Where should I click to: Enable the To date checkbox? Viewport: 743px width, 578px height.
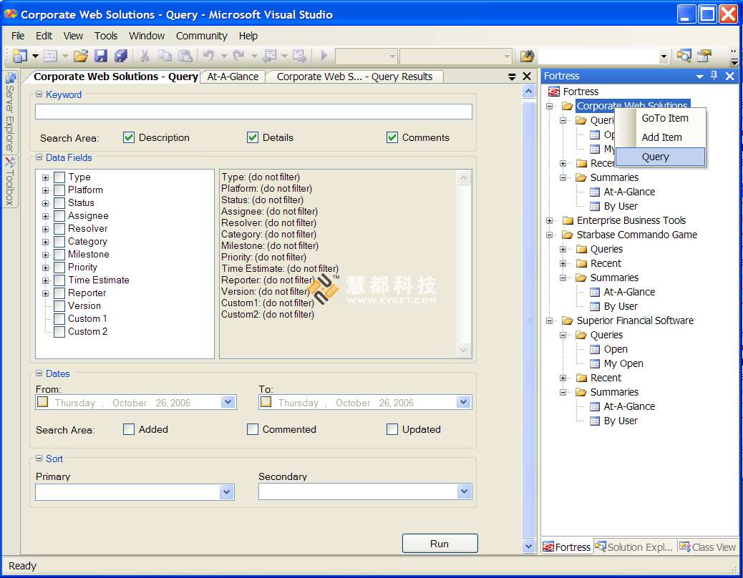tap(266, 402)
